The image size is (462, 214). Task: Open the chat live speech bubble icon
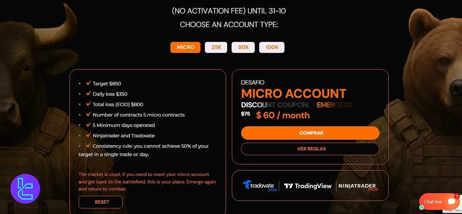coord(452,202)
